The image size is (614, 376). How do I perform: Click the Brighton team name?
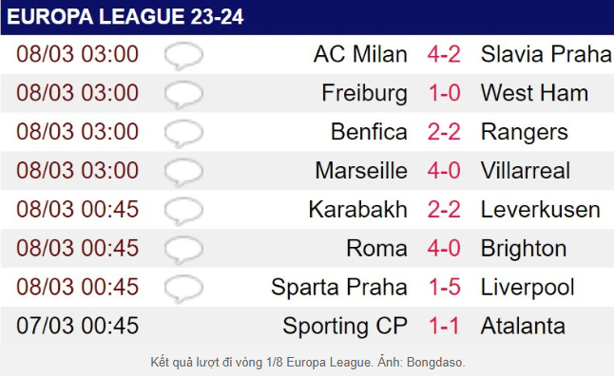524,249
